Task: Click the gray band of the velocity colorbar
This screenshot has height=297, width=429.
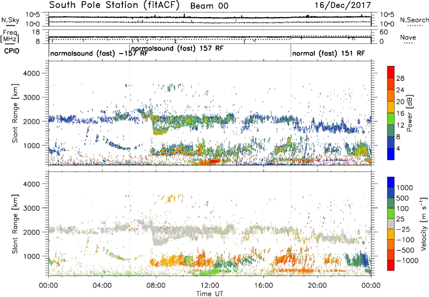Action: [x=391, y=224]
